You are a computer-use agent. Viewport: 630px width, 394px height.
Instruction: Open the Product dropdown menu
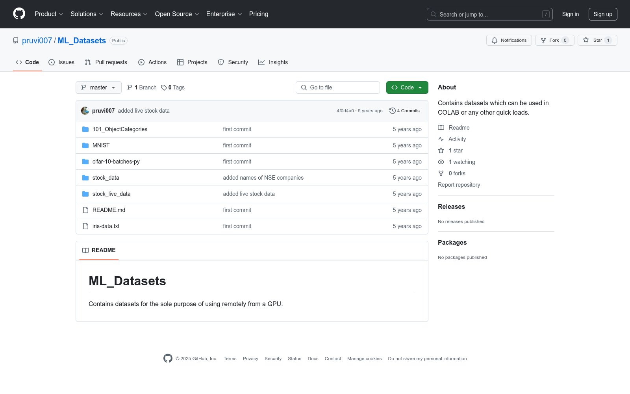49,14
